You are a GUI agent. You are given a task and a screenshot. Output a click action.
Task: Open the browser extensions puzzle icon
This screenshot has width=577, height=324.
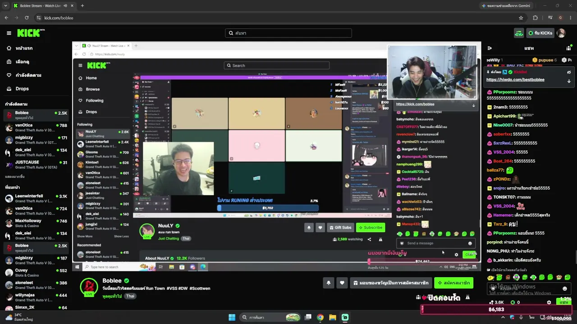pyautogui.click(x=535, y=18)
